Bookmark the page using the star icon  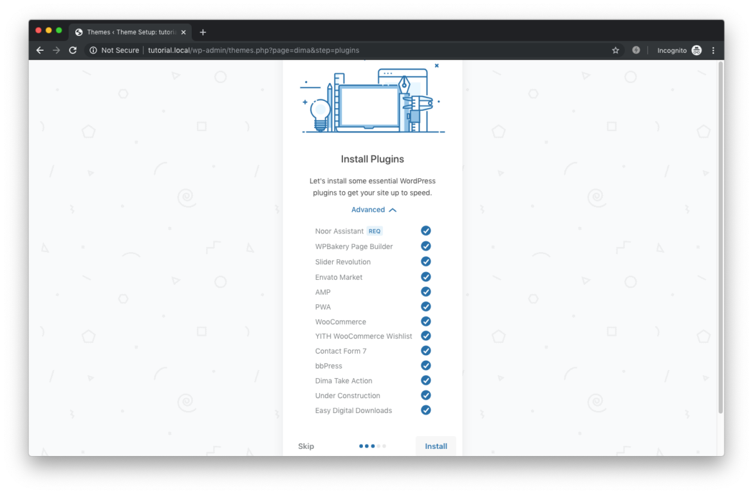pos(615,50)
